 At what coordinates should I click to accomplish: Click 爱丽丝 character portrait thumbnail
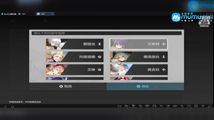coord(56,44)
